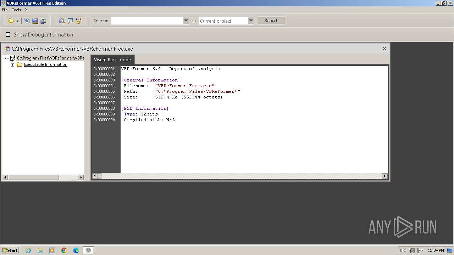This screenshot has width=454, height=255.
Task: Restore down the VBReFormer window
Action: coord(444,3)
